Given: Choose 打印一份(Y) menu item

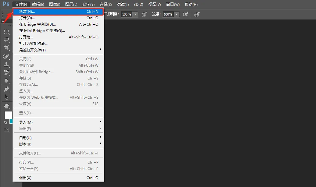Looking at the screenshot, I should 59,169.
